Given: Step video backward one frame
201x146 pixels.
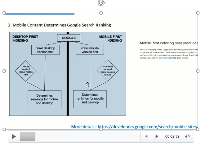Looking at the screenshot, I should coord(147,136).
